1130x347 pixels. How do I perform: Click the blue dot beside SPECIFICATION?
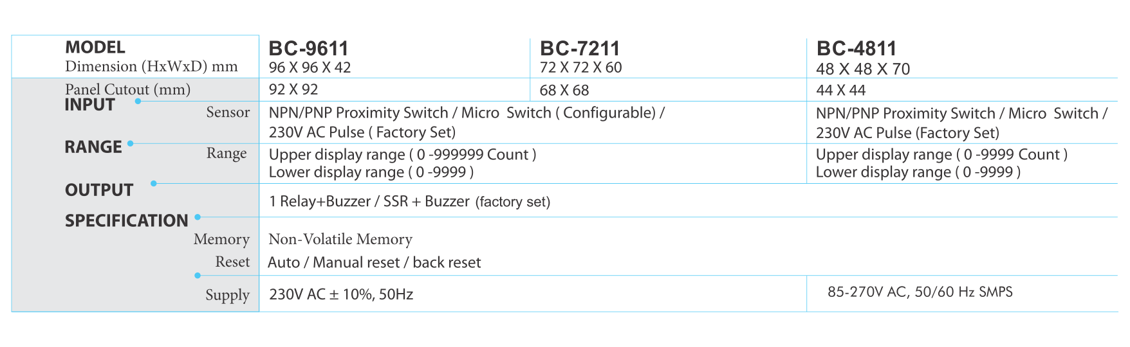coord(198,217)
